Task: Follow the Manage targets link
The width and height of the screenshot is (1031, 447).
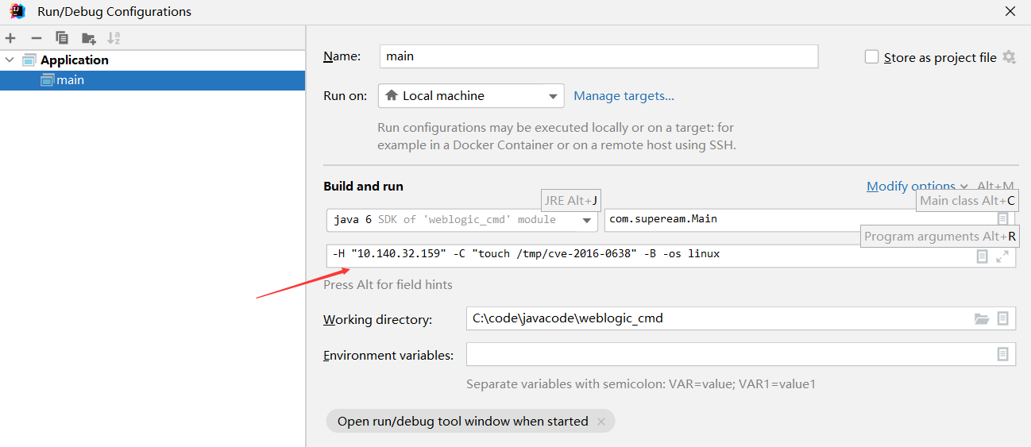Action: coord(624,96)
